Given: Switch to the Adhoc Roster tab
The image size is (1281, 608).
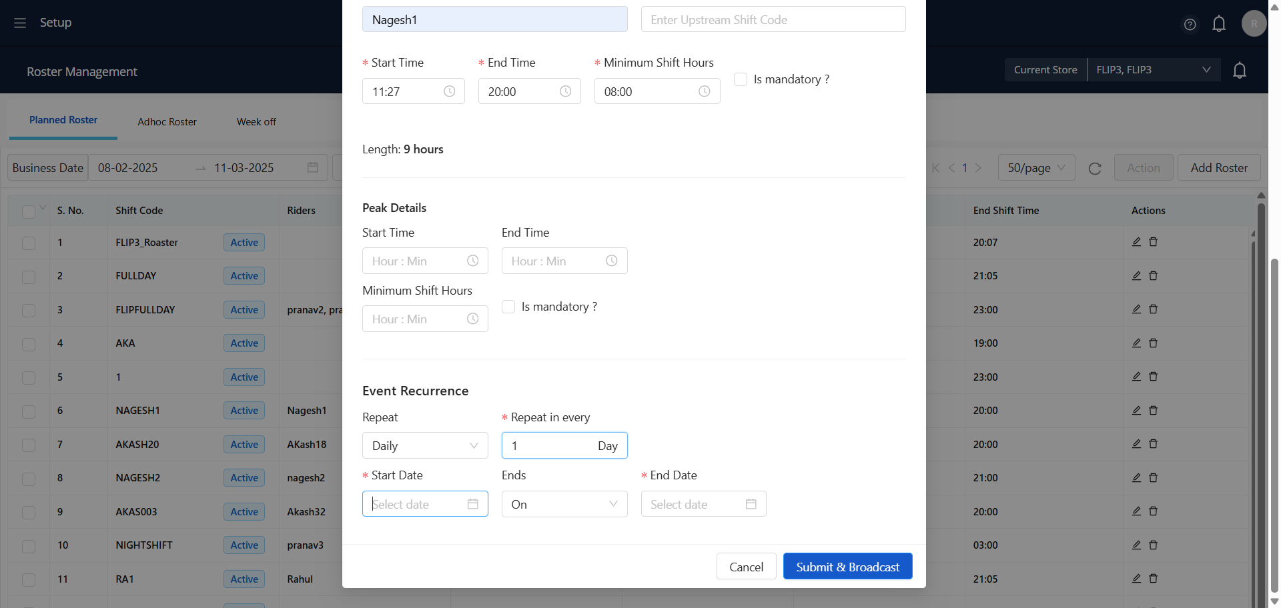Looking at the screenshot, I should [x=167, y=122].
